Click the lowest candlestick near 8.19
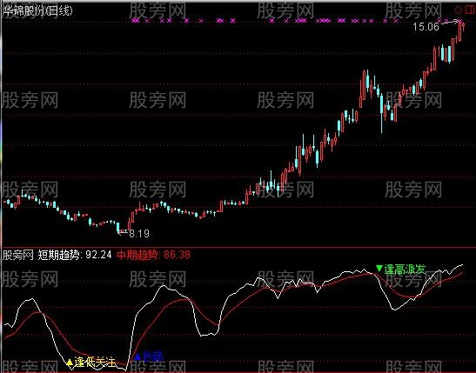The width and height of the screenshot is (476, 373). [118, 228]
